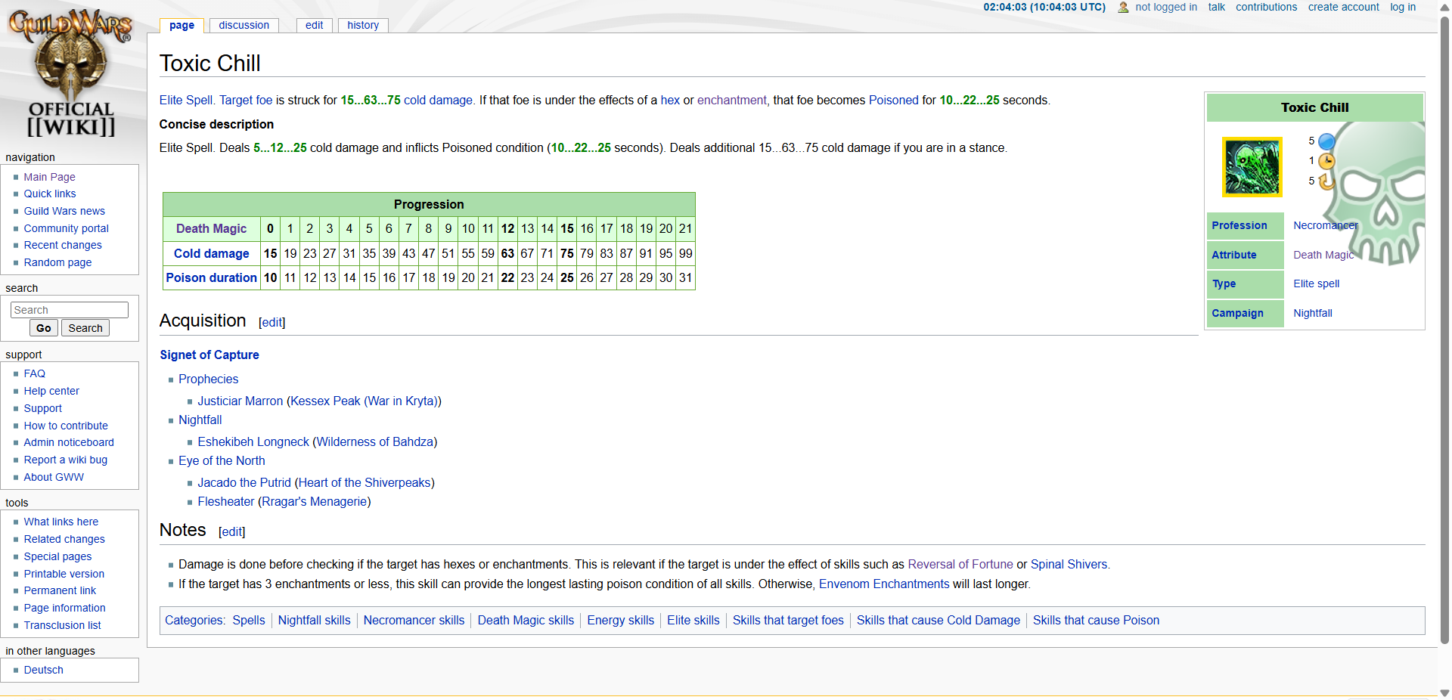1452x700 pixels.
Task: Click the log in link
Action: [1402, 7]
